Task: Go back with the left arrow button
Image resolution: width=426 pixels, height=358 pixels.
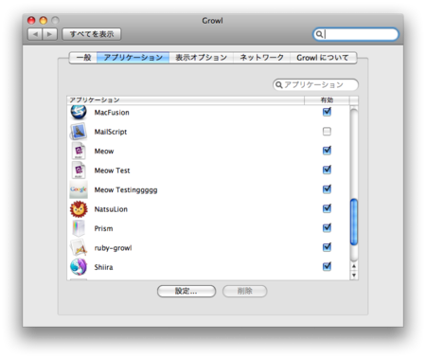Action: coord(35,34)
